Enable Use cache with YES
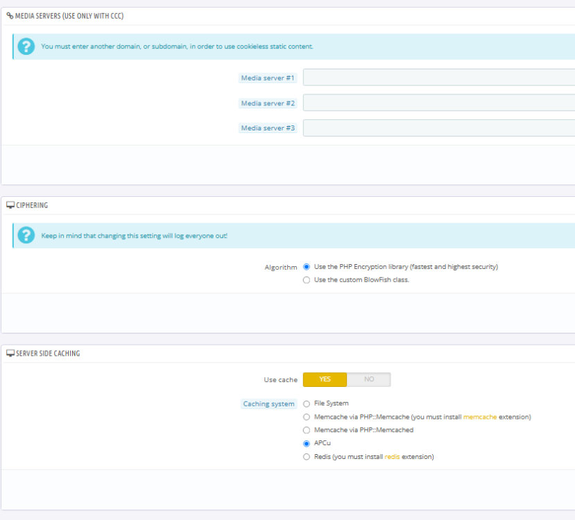This screenshot has width=575, height=520. coord(325,380)
